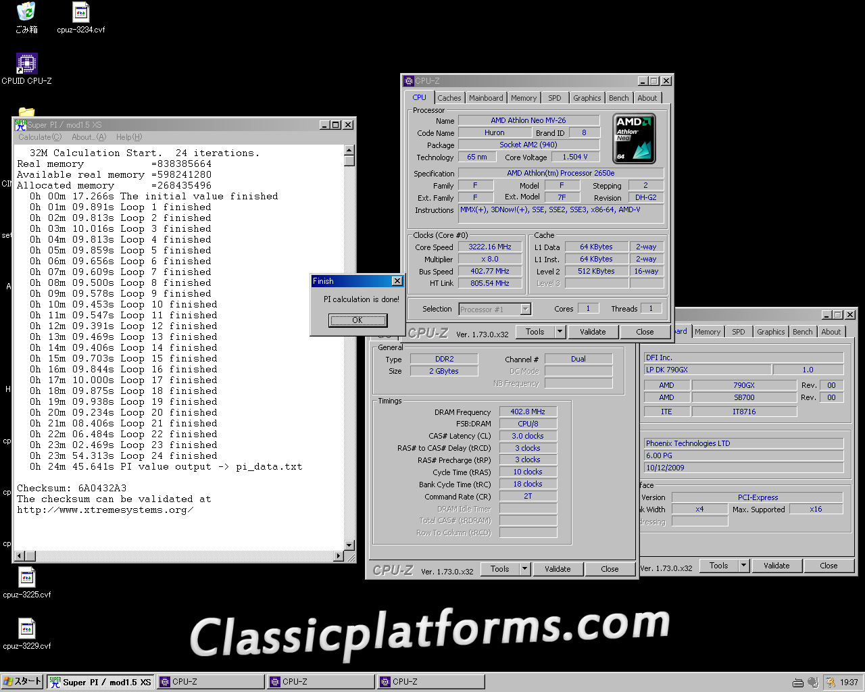Open the Help menu in Super PI
Viewport: 865px width, 692px height.
tap(129, 137)
